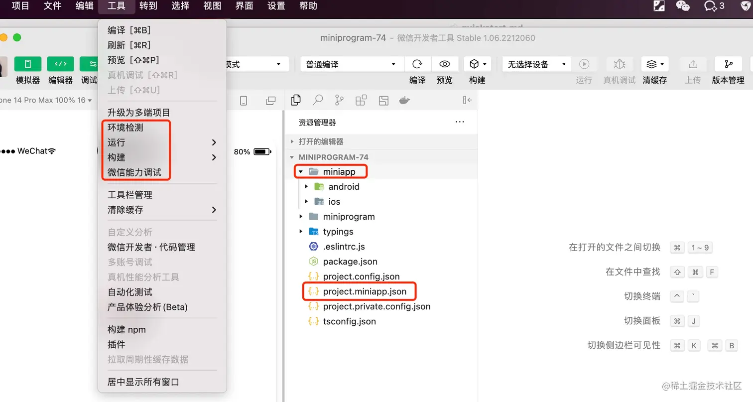
Task: Click the Docker whale icon in sidebar
Action: coord(405,100)
